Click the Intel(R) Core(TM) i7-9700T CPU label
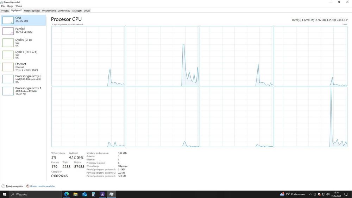Viewport: 352px width, 198px height. (x=320, y=20)
